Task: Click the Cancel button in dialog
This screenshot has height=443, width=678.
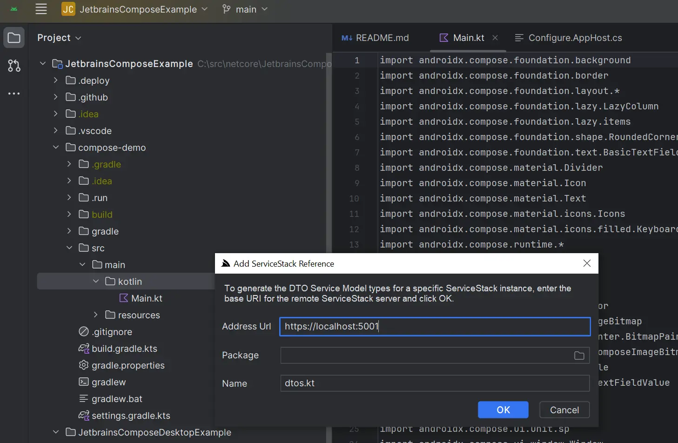Action: [564, 410]
